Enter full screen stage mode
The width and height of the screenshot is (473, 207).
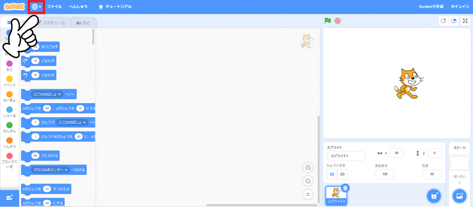[465, 21]
